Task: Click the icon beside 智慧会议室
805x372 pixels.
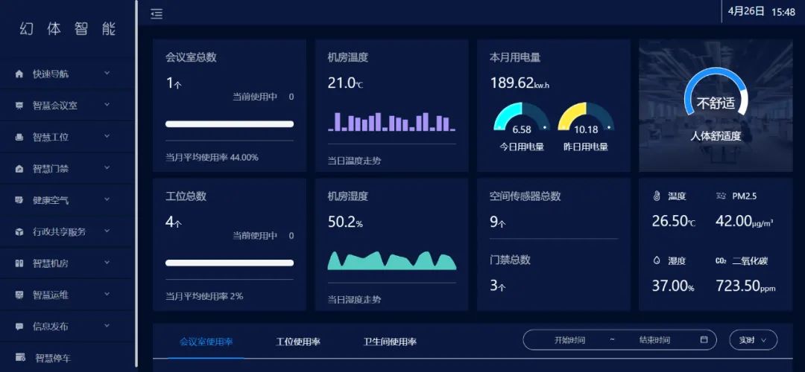Action: point(19,106)
